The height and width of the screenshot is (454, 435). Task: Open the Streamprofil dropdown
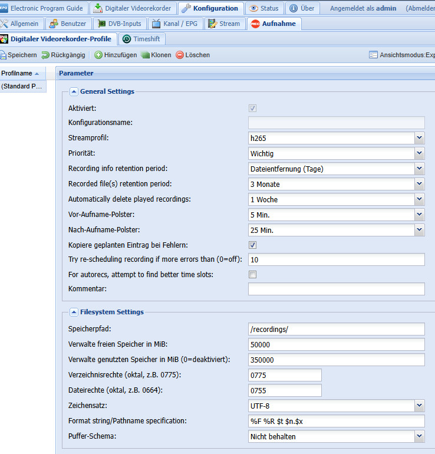(419, 138)
